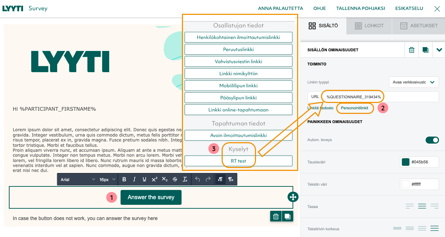Viewport: 445px width, 237px height.
Task: Underline the selected text
Action: (144, 179)
